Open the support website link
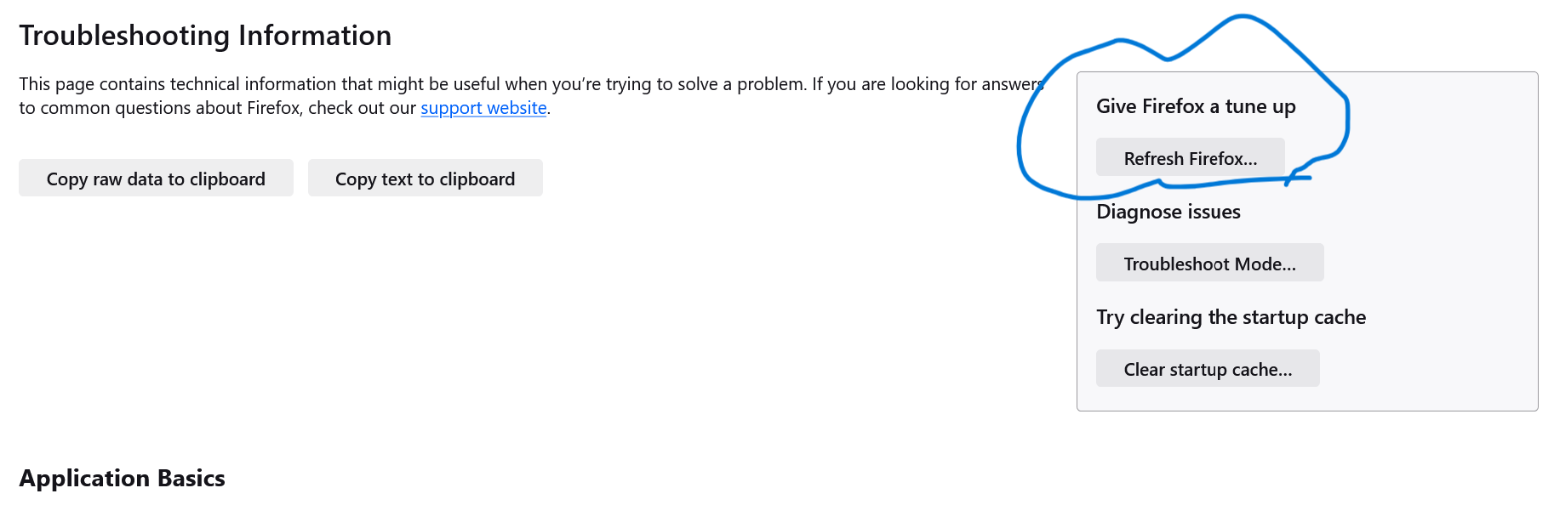The width and height of the screenshot is (1554, 505). point(483,108)
